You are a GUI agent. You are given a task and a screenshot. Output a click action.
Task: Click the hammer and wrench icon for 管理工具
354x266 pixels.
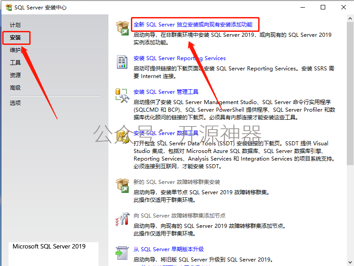pos(122,96)
